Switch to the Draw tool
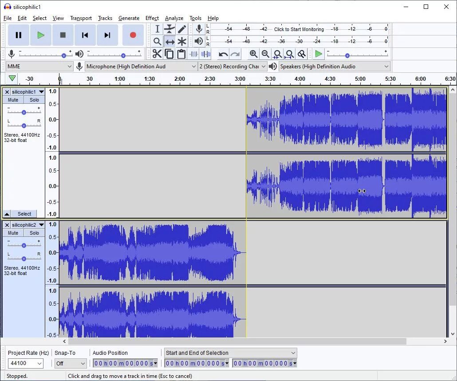The height and width of the screenshot is (381, 457). coord(182,29)
